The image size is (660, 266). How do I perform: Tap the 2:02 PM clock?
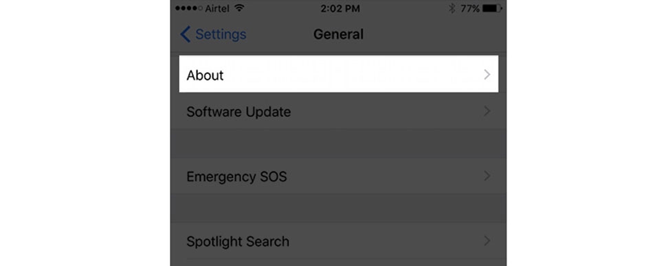340,8
